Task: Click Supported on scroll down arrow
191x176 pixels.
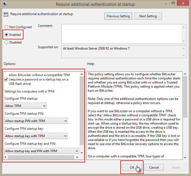Action: (x=184, y=55)
